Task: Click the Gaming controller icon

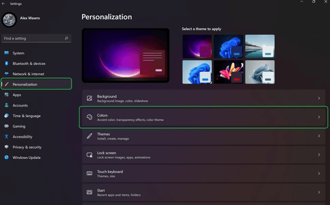Action: pos(6,126)
